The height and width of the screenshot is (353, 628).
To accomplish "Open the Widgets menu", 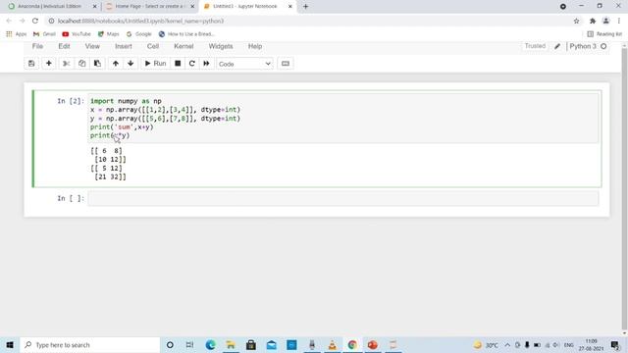I will coord(221,46).
